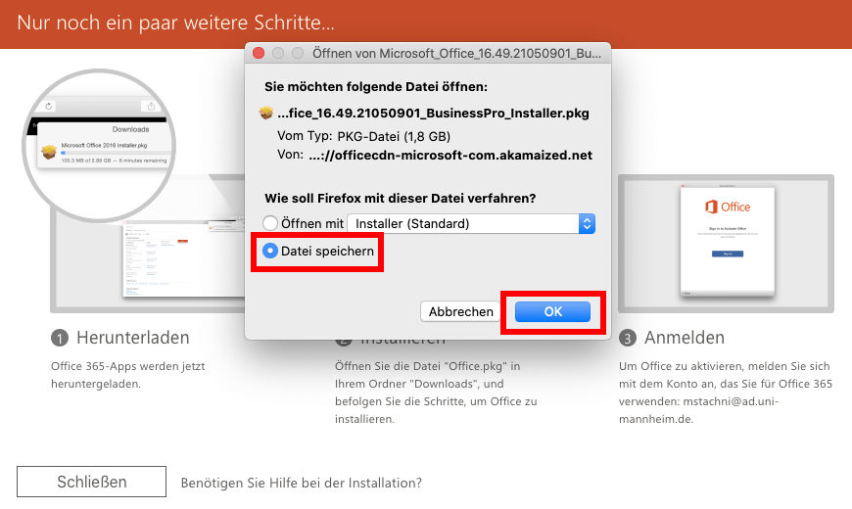Click the Office logo in the sign-in preview
The width and height of the screenshot is (852, 509).
coord(727,207)
